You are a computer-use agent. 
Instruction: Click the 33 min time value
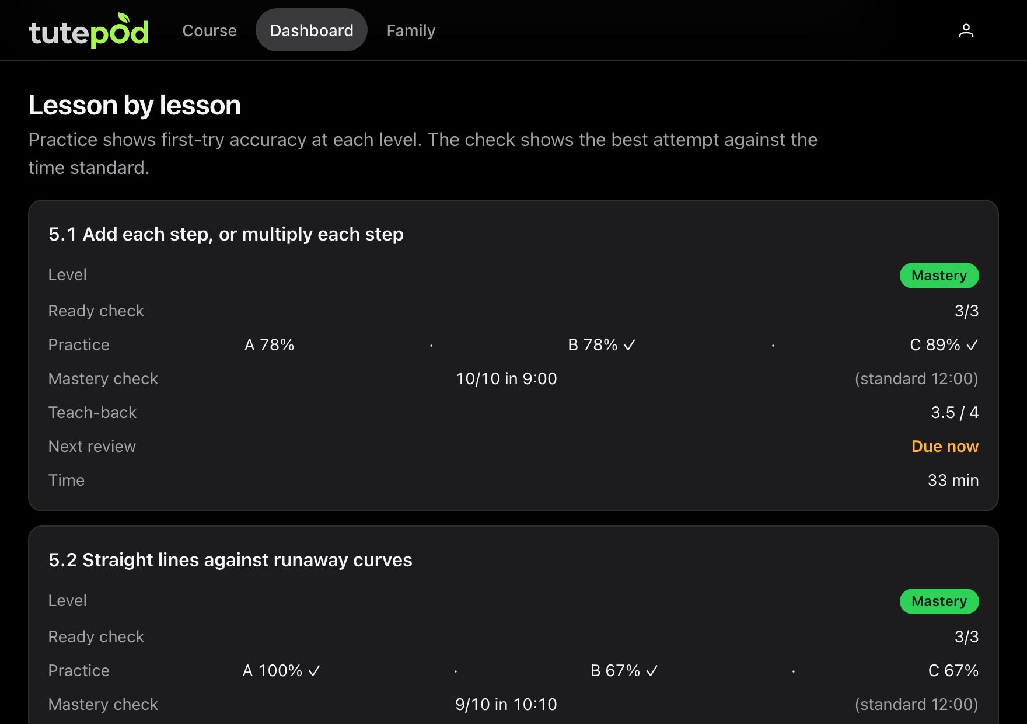(953, 481)
